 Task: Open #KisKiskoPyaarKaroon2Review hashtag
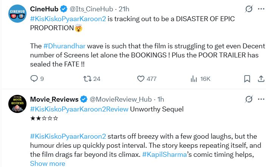pyautogui.click(x=79, y=109)
